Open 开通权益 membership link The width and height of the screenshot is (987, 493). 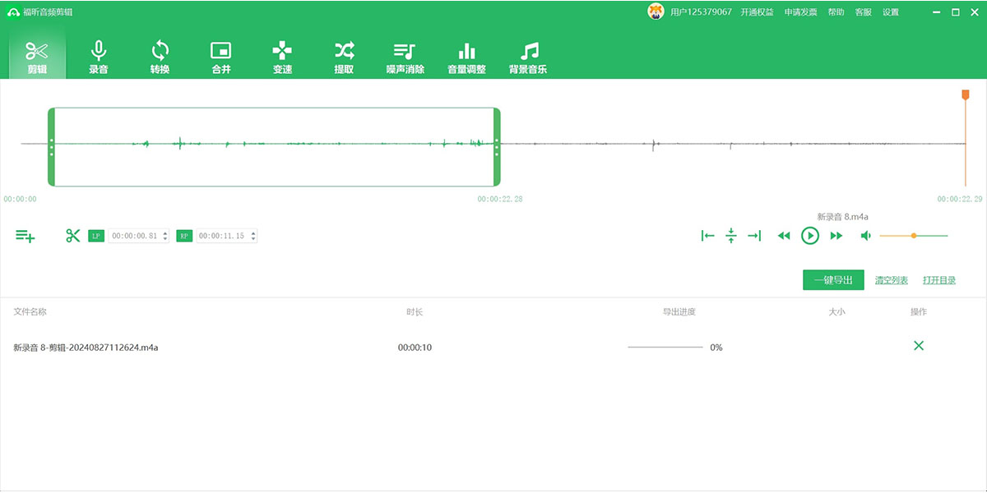(757, 12)
